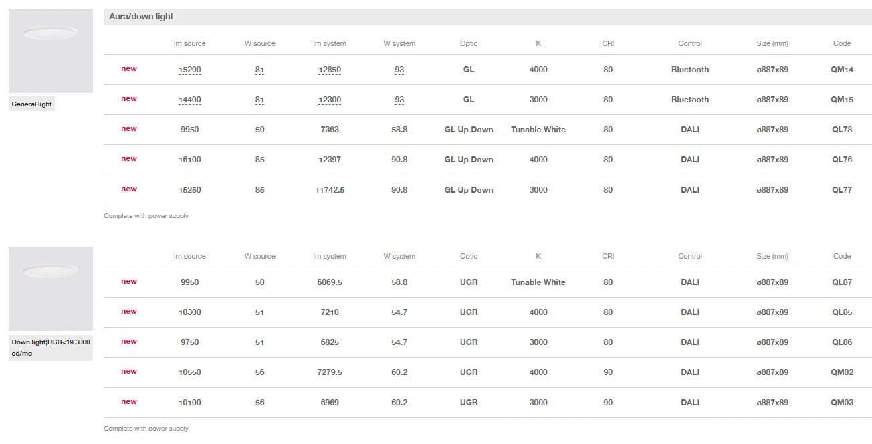872x444 pixels.
Task: Click underlined 15200 lm source value
Action: coord(189,70)
